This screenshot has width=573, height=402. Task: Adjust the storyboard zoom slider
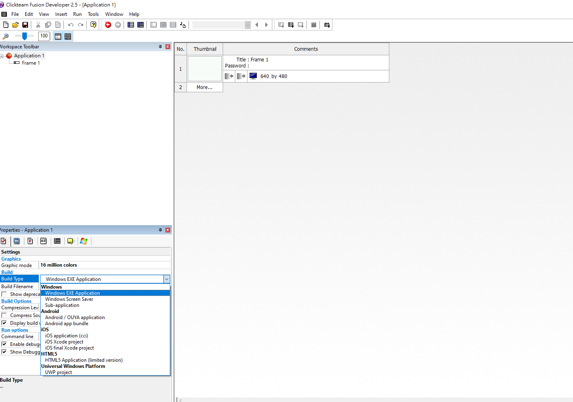pos(24,36)
